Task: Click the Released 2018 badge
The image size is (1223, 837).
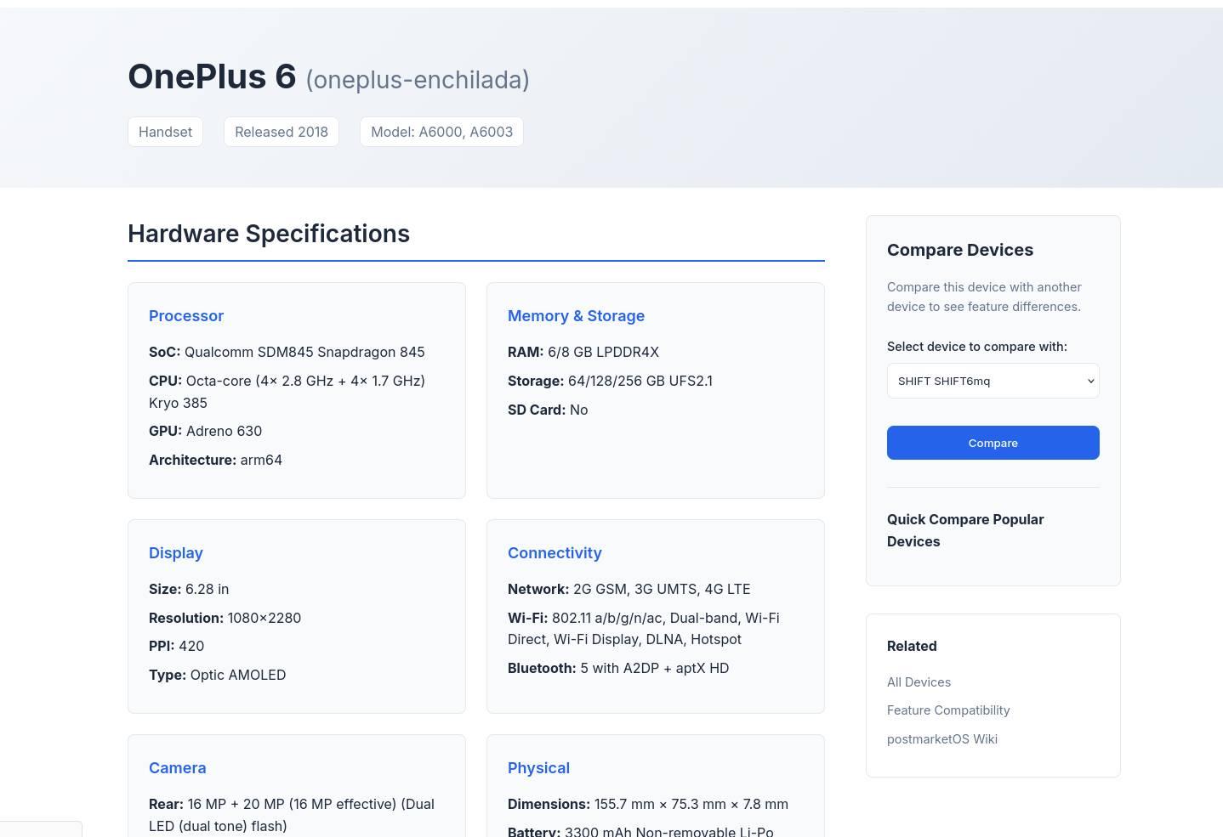Action: 282,132
